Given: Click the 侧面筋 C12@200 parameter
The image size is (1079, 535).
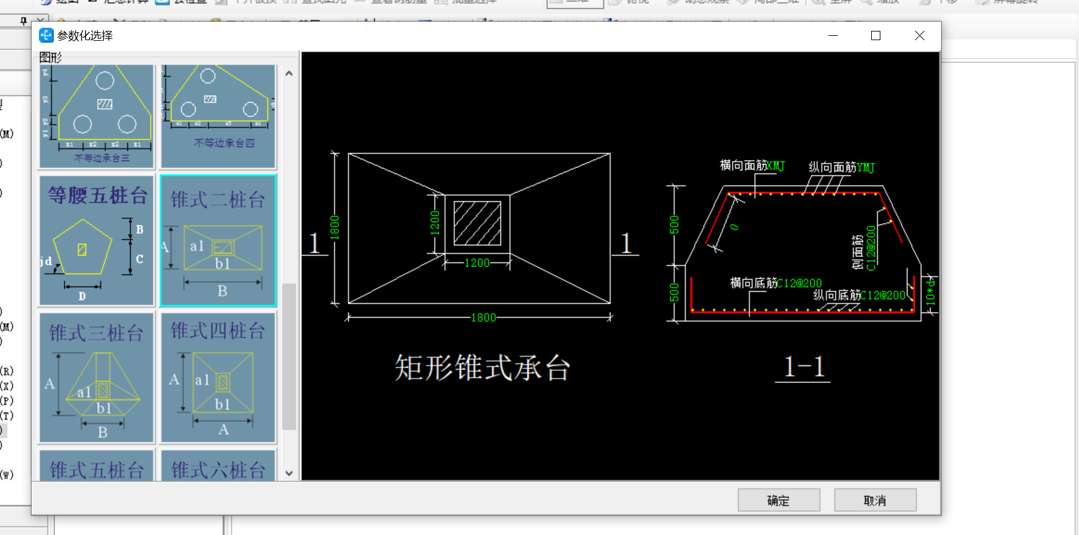Looking at the screenshot, I should point(871,248).
